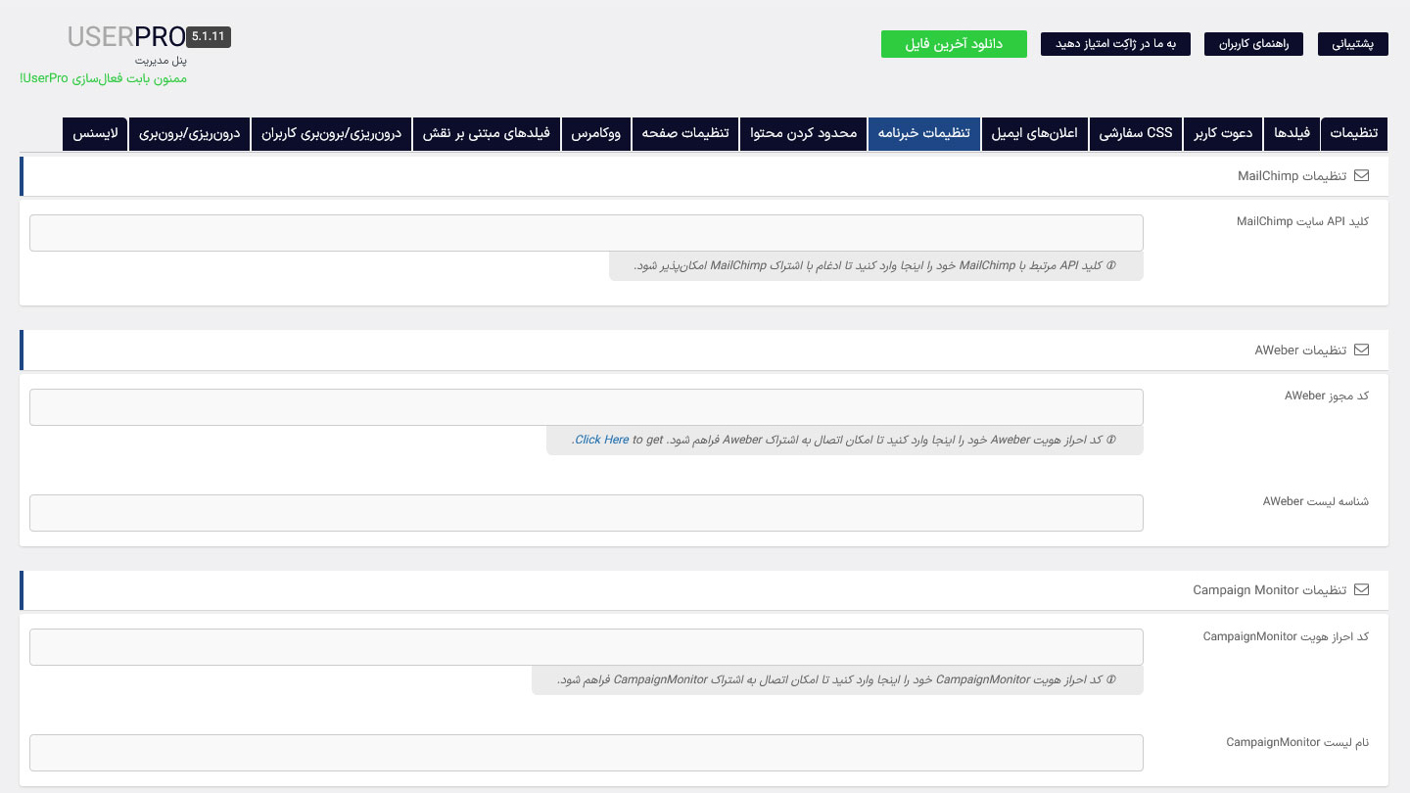Select the AWeber list ID input

tap(587, 513)
